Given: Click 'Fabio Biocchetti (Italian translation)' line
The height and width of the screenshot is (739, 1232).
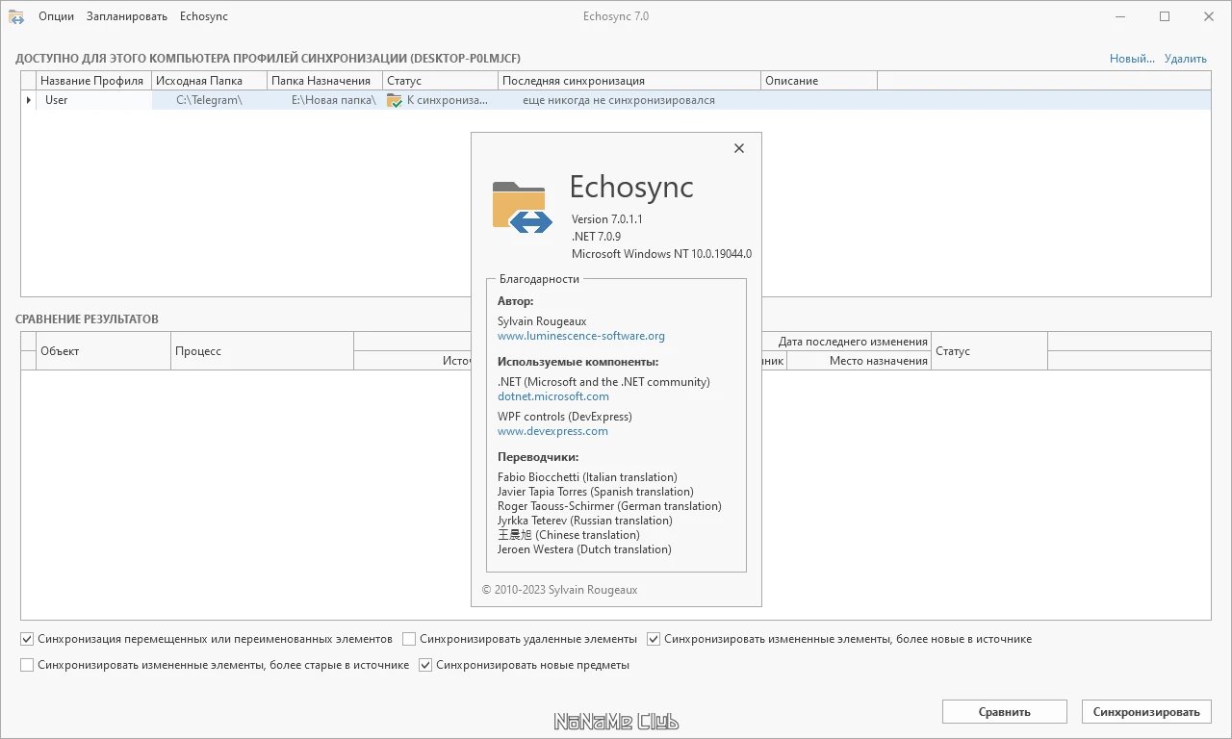Looking at the screenshot, I should tap(587, 477).
